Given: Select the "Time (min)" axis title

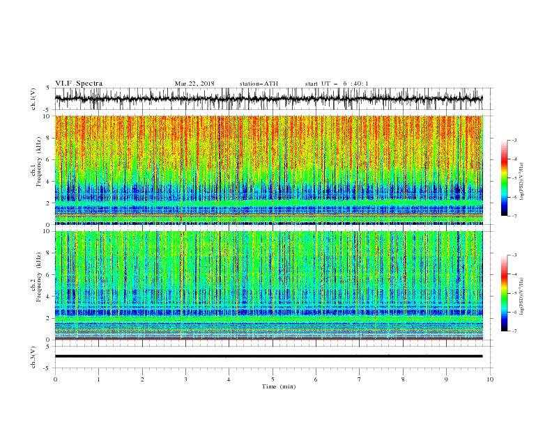Looking at the screenshot, I should [x=279, y=386].
